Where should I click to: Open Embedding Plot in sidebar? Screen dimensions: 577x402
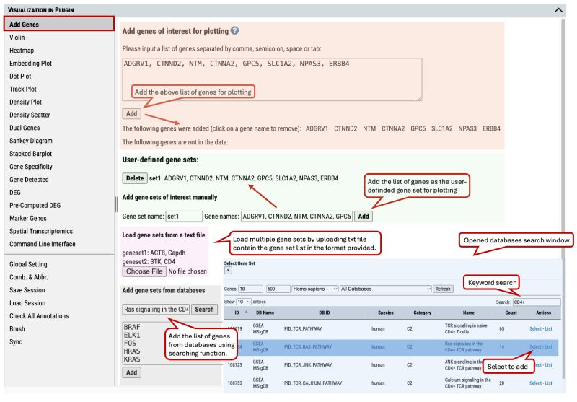(30, 64)
